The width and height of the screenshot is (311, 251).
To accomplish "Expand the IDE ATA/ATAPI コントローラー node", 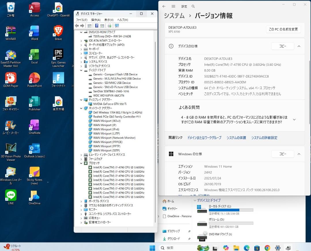I will tap(81, 40).
